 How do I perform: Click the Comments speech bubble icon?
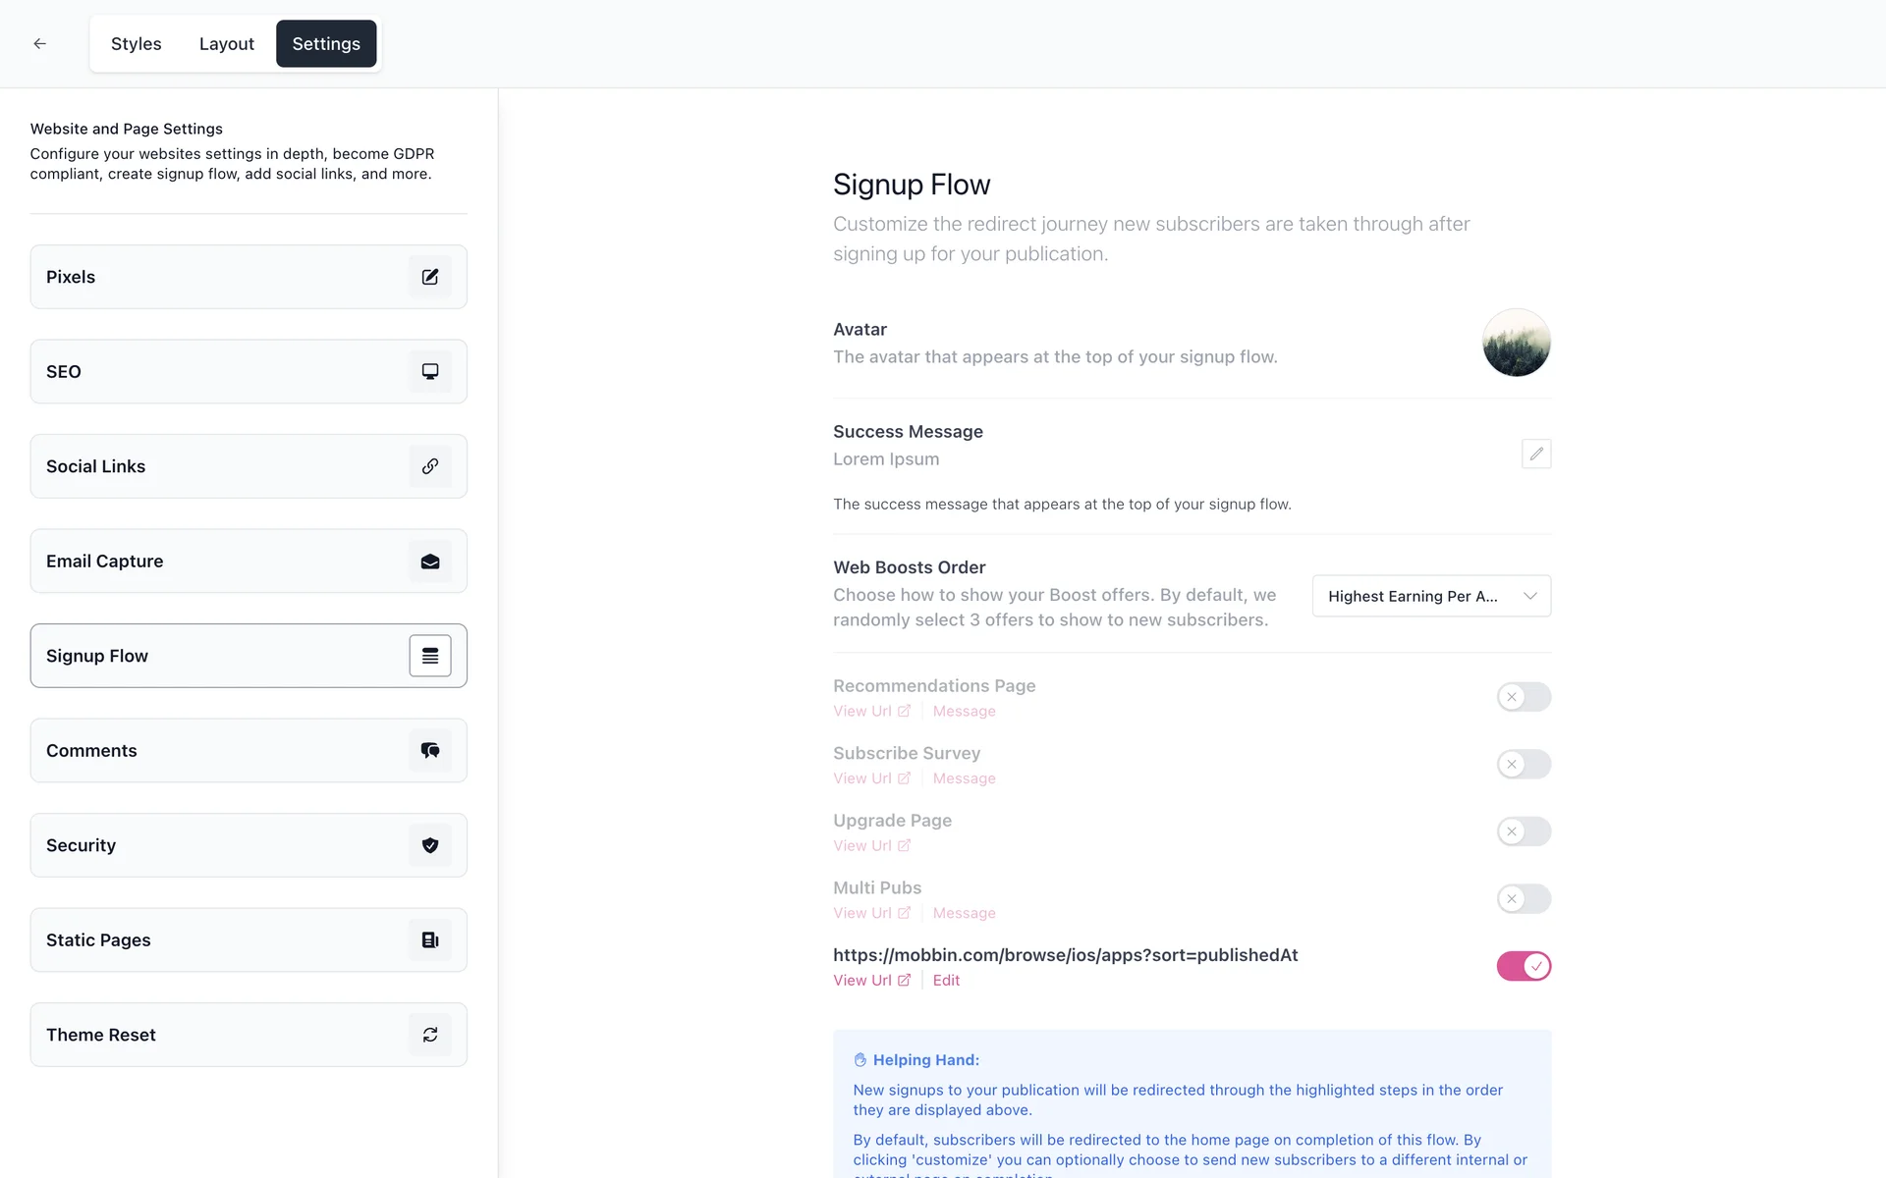[x=430, y=751]
